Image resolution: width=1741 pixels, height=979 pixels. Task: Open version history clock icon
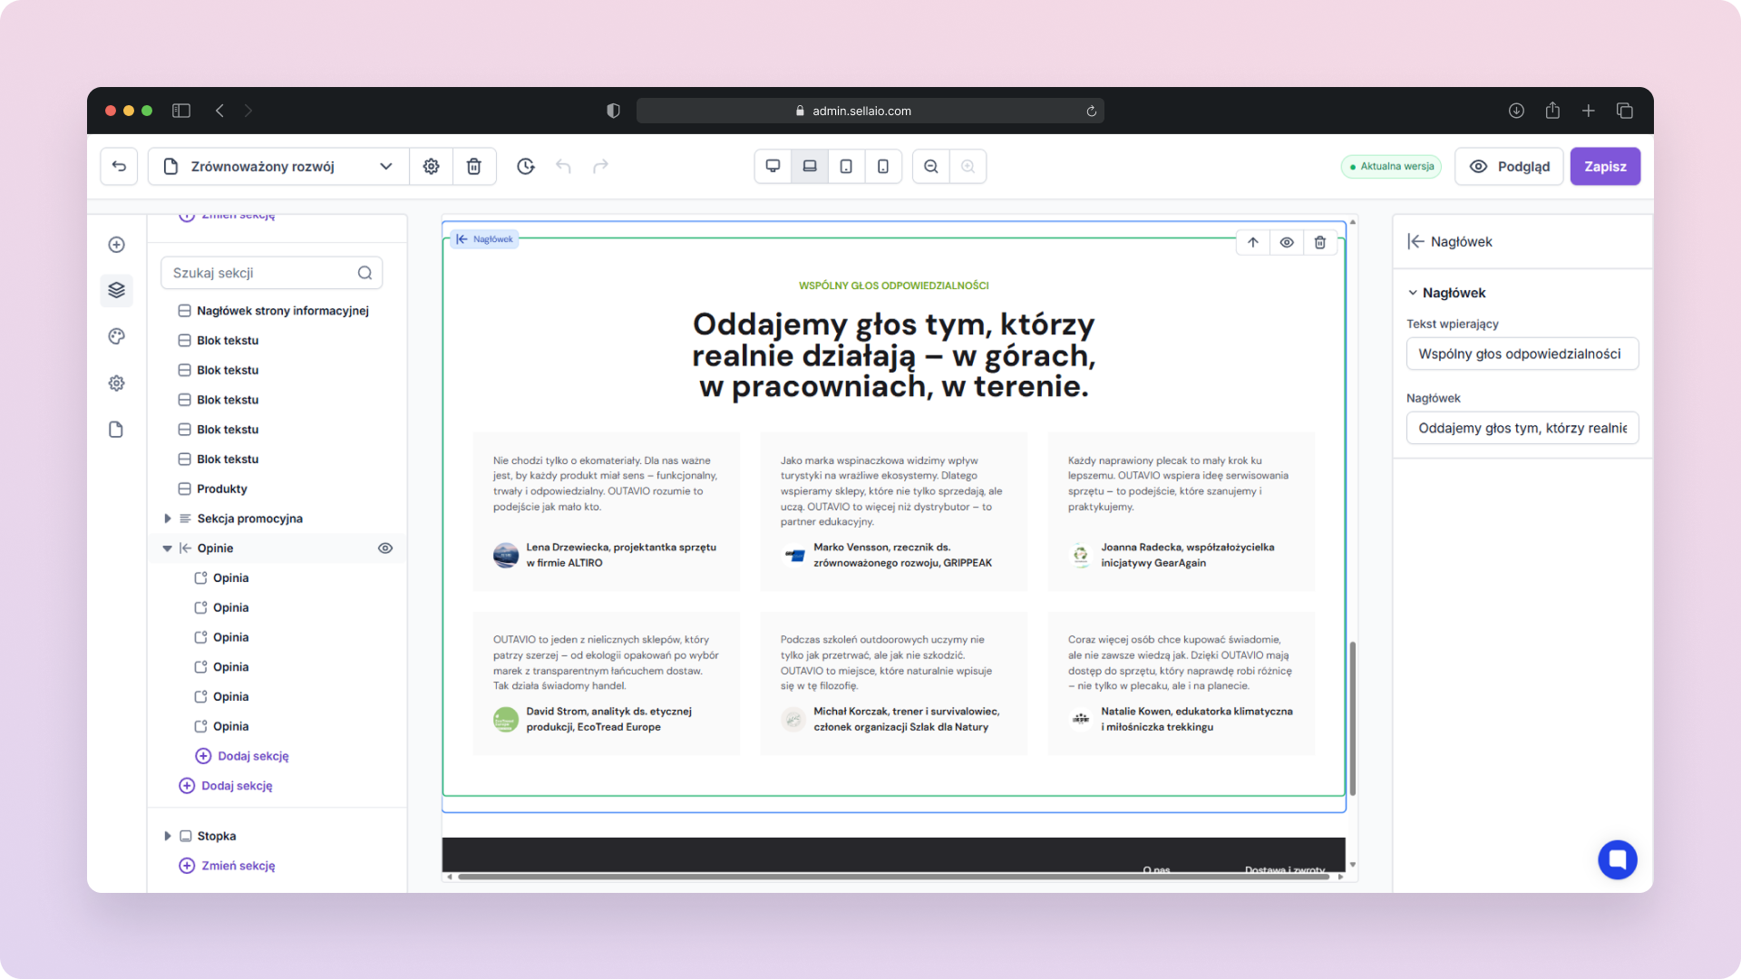click(x=526, y=166)
